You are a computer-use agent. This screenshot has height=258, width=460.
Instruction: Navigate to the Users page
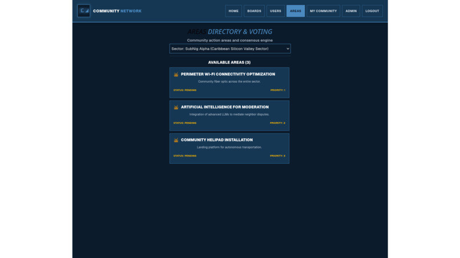[276, 11]
